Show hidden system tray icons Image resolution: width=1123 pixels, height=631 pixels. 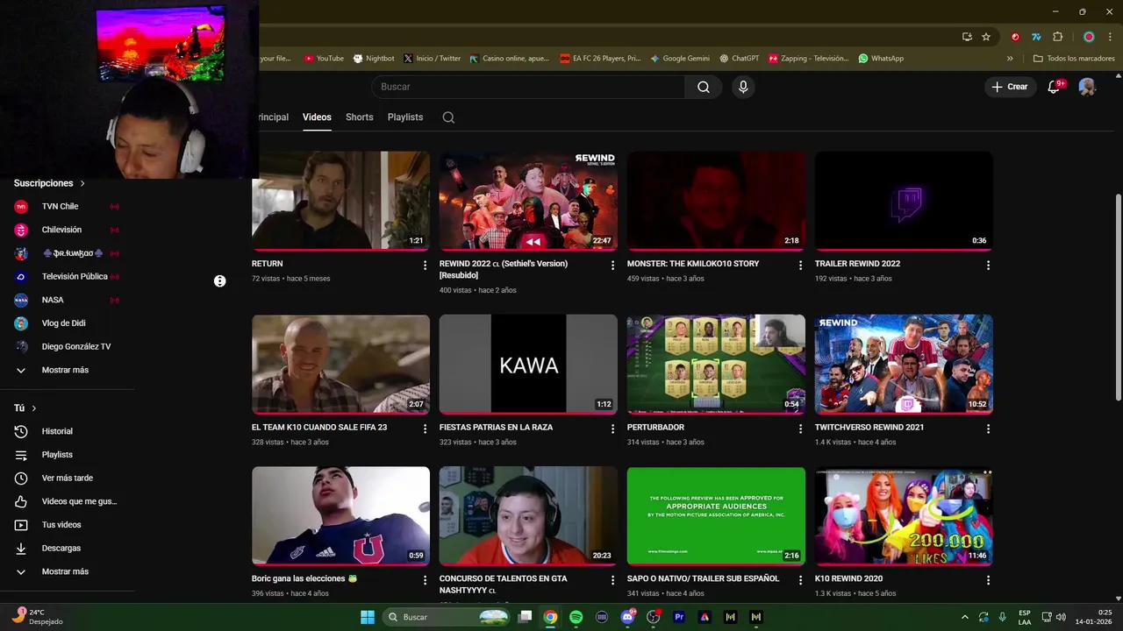[965, 617]
